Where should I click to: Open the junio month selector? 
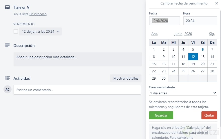point(178,34)
